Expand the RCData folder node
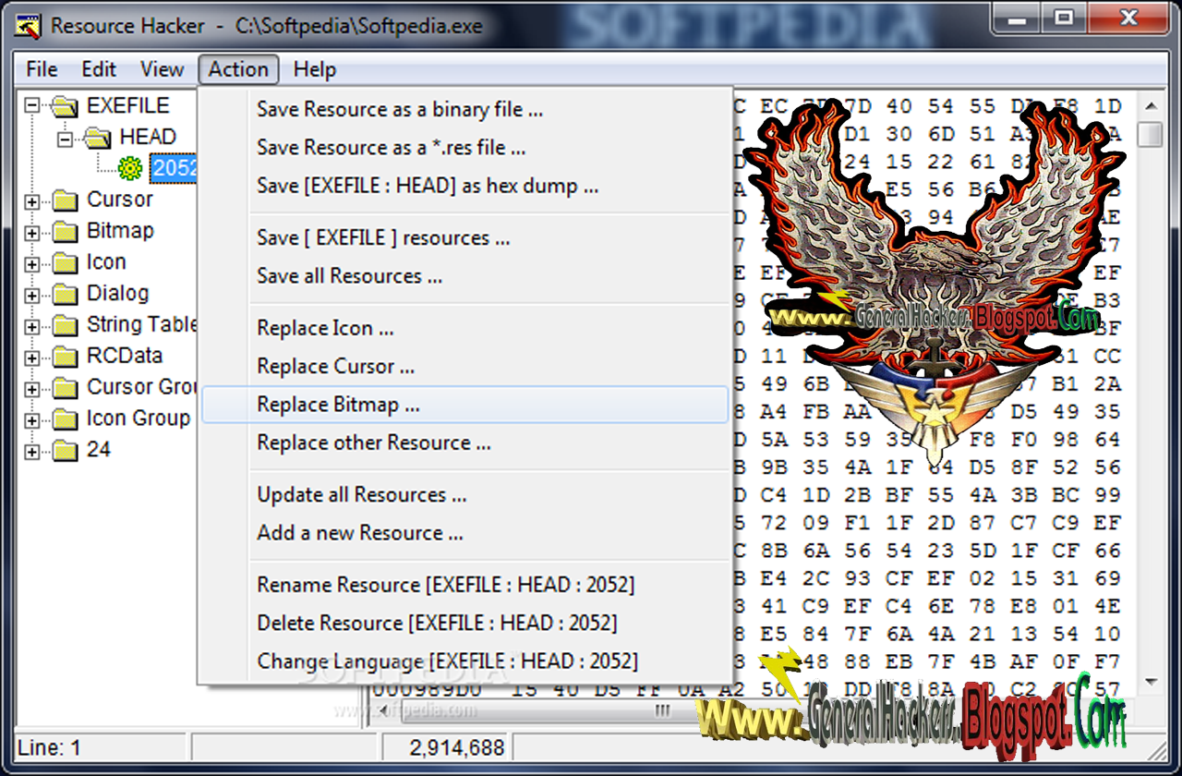Screen dimensions: 1182x776 32,358
